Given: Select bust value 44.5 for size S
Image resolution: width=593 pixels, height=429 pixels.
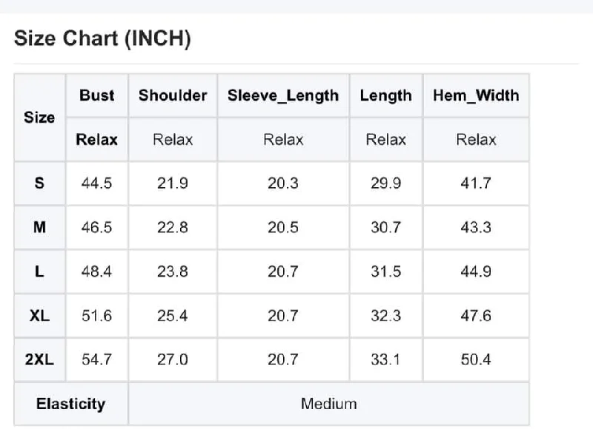Looking at the screenshot, I should pyautogui.click(x=97, y=183).
